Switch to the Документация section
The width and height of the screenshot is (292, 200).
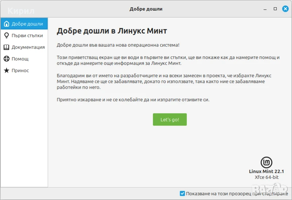pos(28,47)
